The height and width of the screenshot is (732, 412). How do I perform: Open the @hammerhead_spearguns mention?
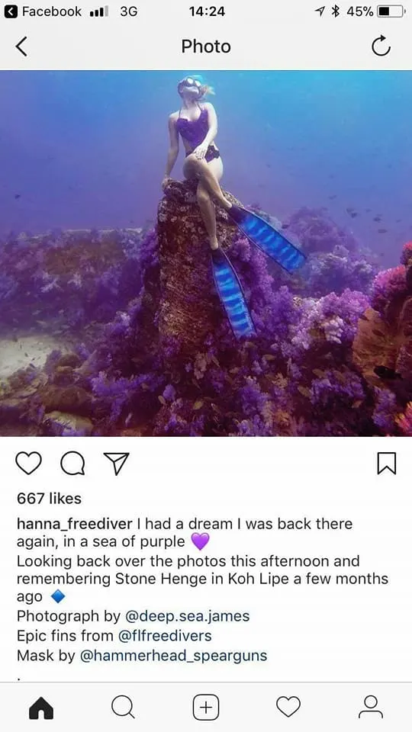174,656
